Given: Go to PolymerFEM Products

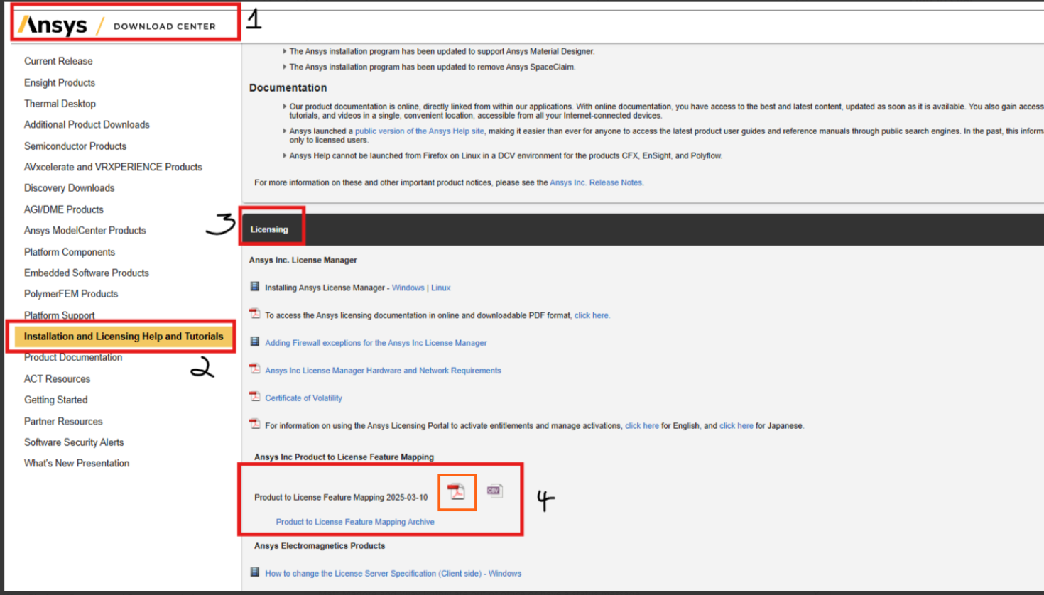Looking at the screenshot, I should point(71,294).
